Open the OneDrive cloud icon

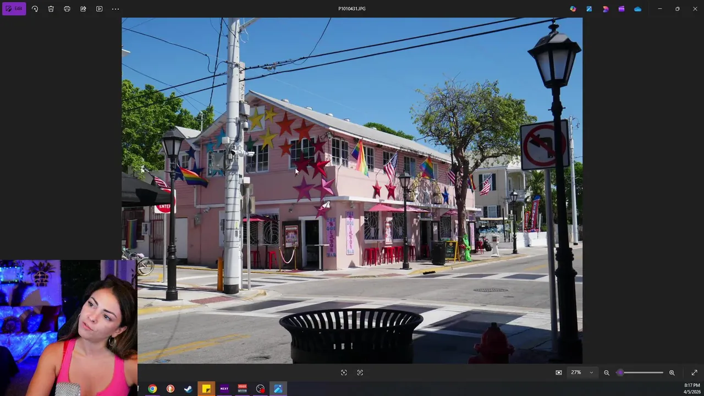pyautogui.click(x=637, y=9)
